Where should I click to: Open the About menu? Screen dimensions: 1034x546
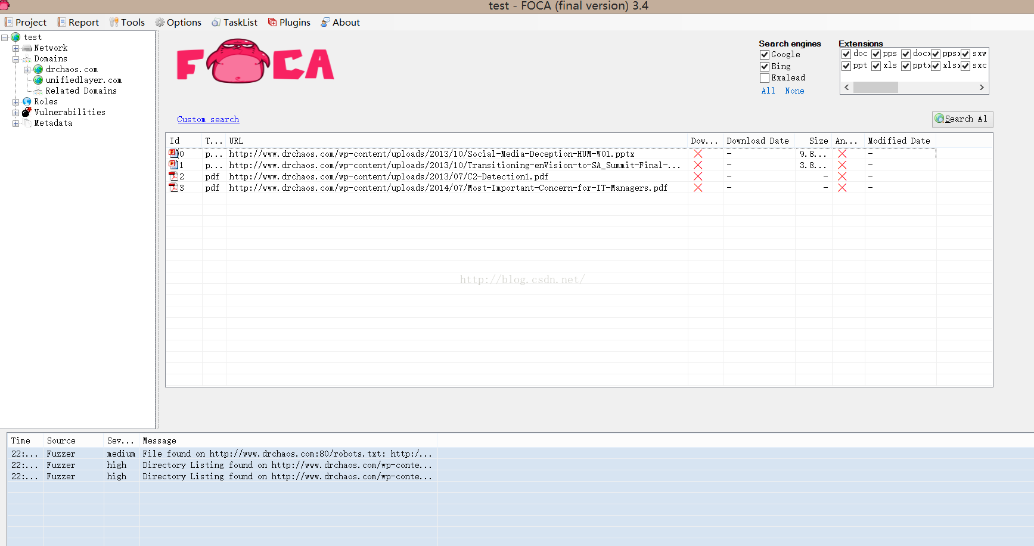point(340,22)
